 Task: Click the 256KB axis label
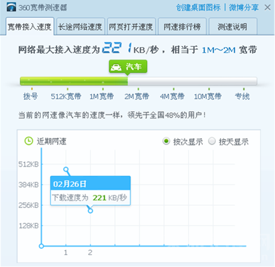pos(28,205)
